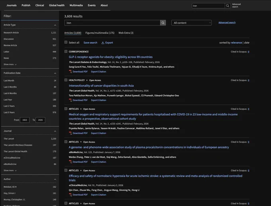Collapse the Journal filter section
Image resolution: width=271 pixels, height=206 pixels.
coord(55,131)
